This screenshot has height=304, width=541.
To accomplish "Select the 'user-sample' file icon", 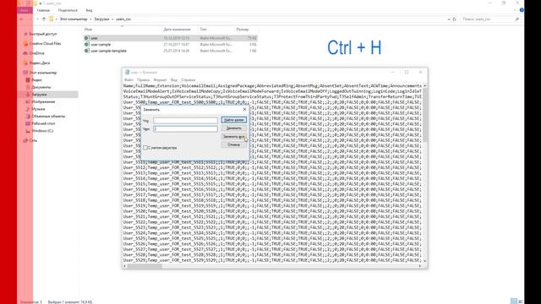I will [x=86, y=45].
